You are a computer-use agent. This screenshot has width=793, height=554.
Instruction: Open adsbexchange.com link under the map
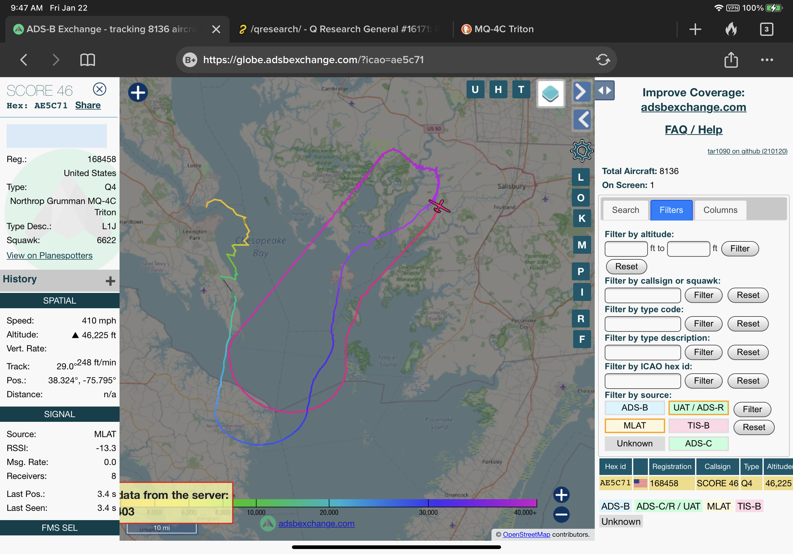coord(316,523)
